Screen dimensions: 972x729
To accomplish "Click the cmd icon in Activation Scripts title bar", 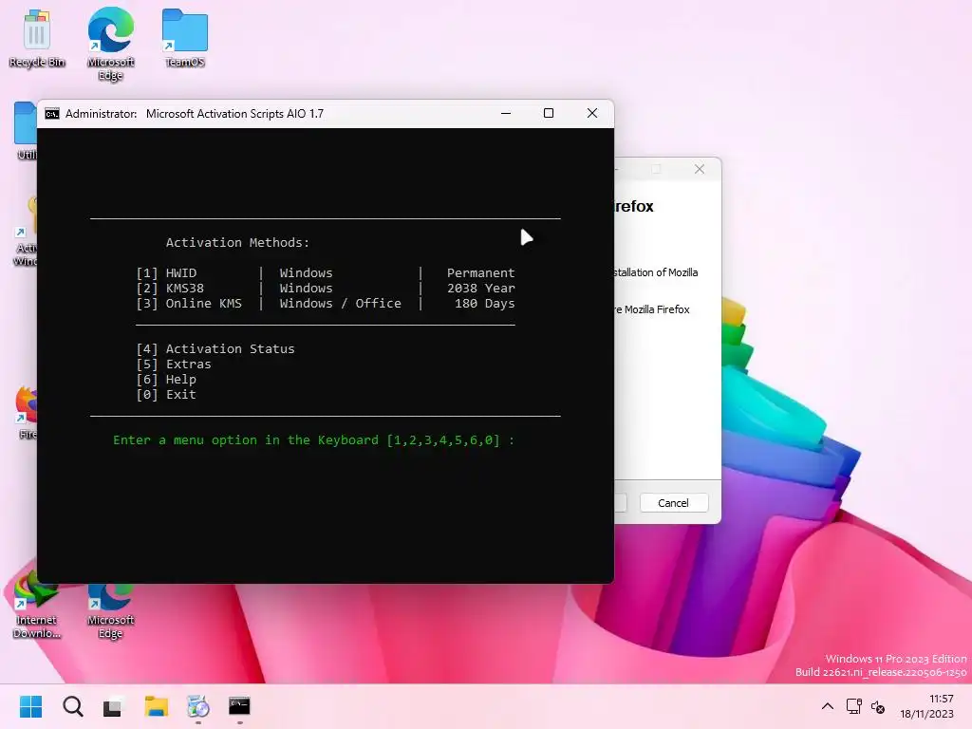I will tap(52, 114).
